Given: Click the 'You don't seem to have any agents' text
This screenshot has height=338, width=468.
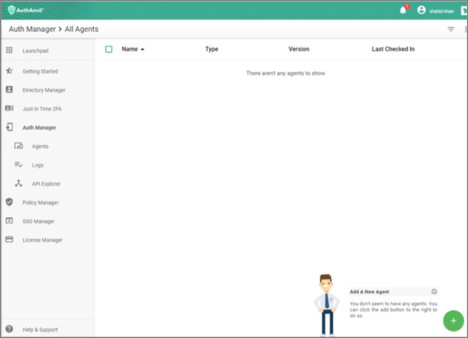Looking at the screenshot, I should click(x=393, y=309).
